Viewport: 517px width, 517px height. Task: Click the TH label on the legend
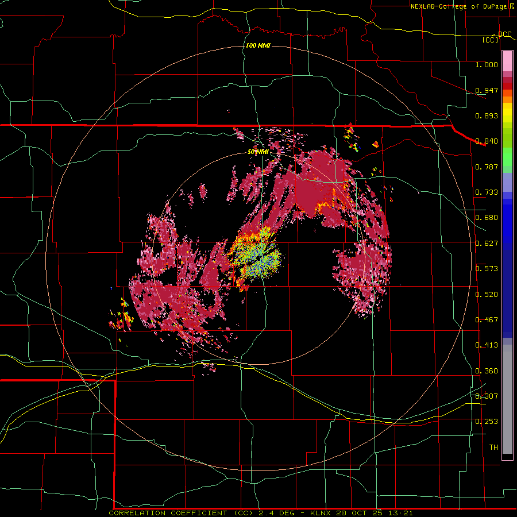[493, 447]
